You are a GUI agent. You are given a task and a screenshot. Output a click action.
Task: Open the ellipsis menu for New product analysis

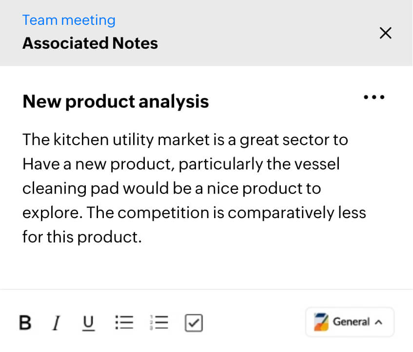click(x=374, y=97)
